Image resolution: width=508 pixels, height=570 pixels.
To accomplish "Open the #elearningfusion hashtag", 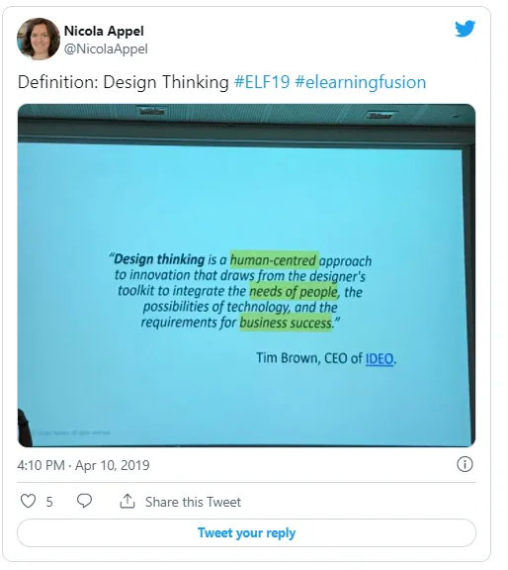I will click(x=360, y=82).
